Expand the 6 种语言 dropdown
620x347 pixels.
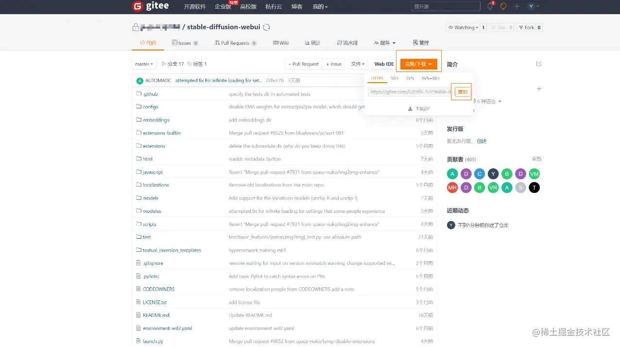[487, 102]
